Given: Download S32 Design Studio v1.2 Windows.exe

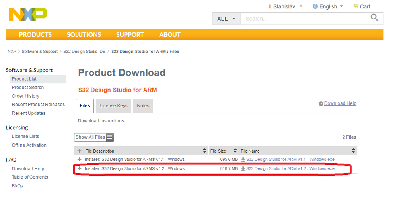Looking at the screenshot, I should 290,168.
